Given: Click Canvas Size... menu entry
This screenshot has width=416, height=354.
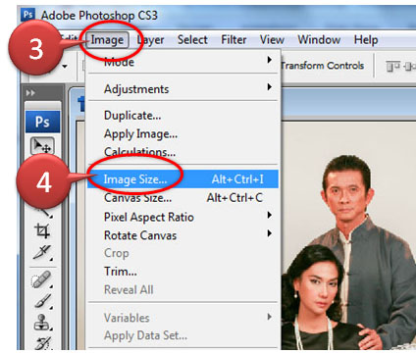Looking at the screenshot, I should 182,197.
